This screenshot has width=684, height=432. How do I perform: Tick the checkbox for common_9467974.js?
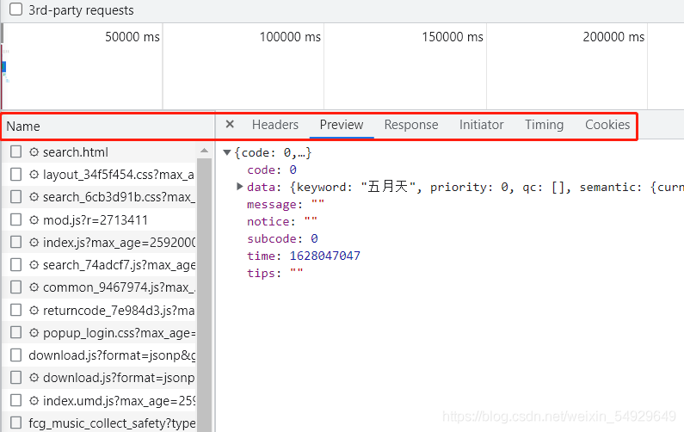coord(15,287)
